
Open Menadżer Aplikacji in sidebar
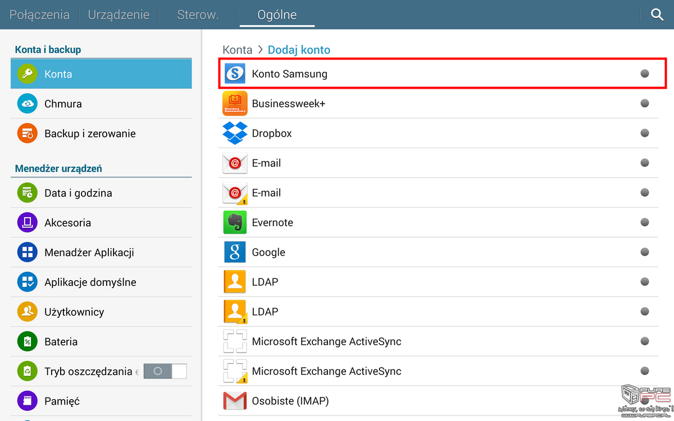pyautogui.click(x=89, y=253)
